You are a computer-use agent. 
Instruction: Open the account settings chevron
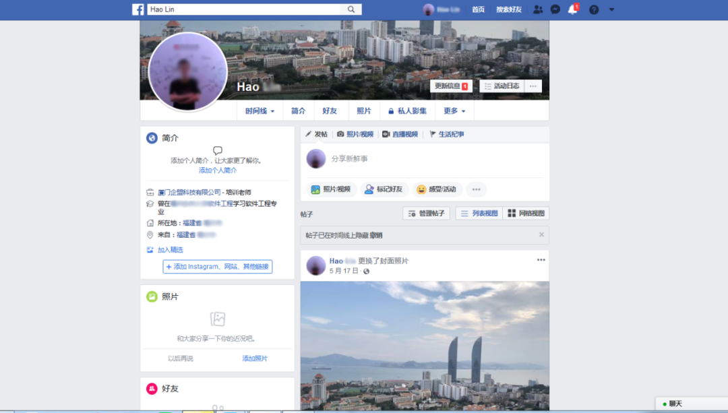coord(611,9)
